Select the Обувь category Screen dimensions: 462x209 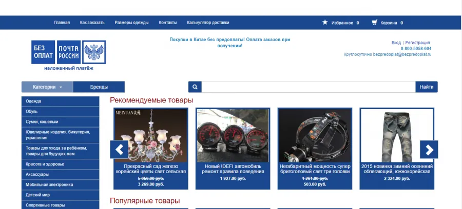tap(61, 111)
